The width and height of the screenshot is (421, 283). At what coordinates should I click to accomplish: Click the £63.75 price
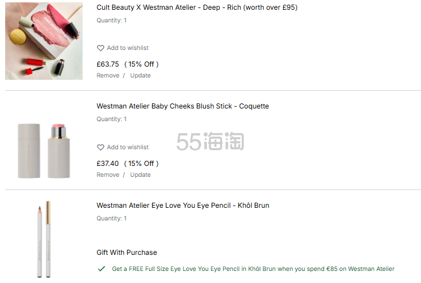[108, 64]
